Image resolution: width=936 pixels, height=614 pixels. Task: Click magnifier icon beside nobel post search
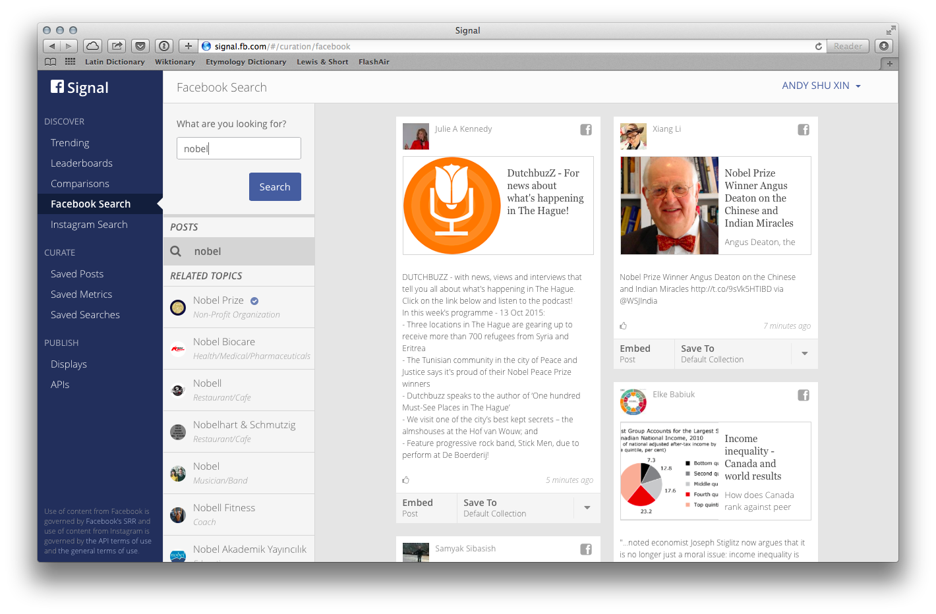[x=176, y=251]
